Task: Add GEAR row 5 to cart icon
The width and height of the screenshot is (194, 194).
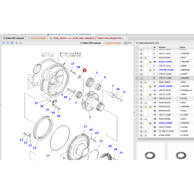Action: pos(141,66)
